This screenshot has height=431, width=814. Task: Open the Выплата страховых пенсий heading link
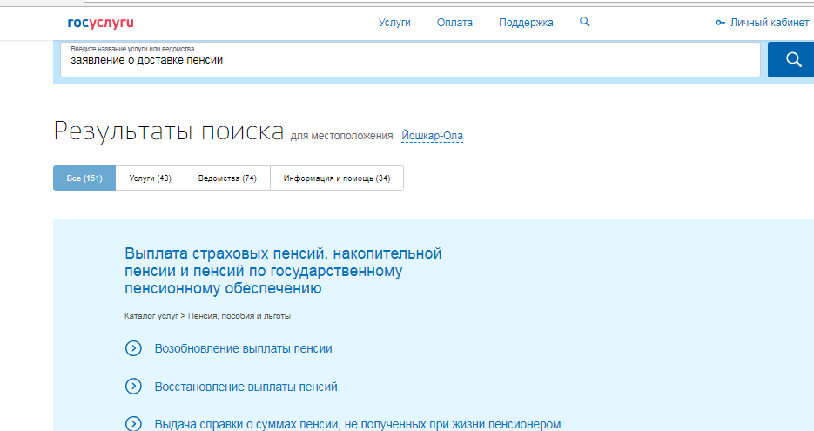[283, 271]
